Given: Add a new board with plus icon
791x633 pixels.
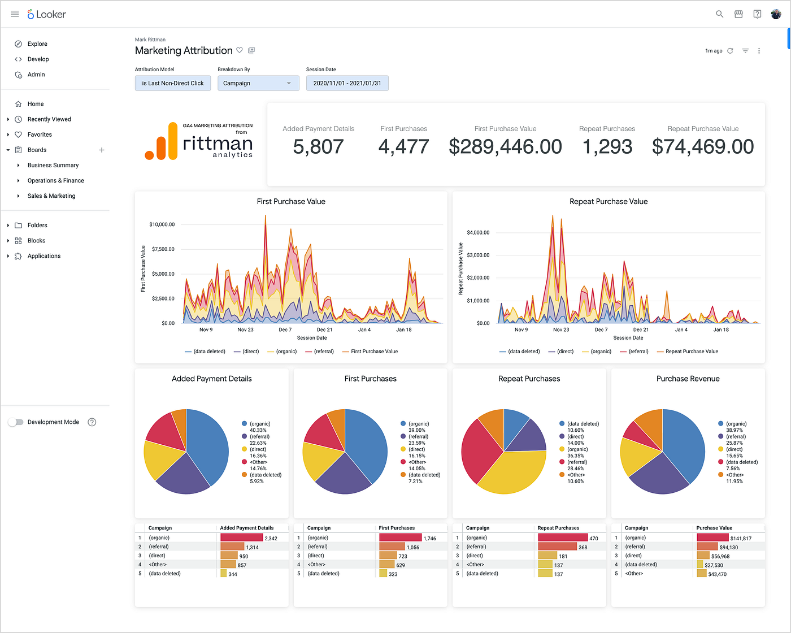Looking at the screenshot, I should tap(102, 150).
